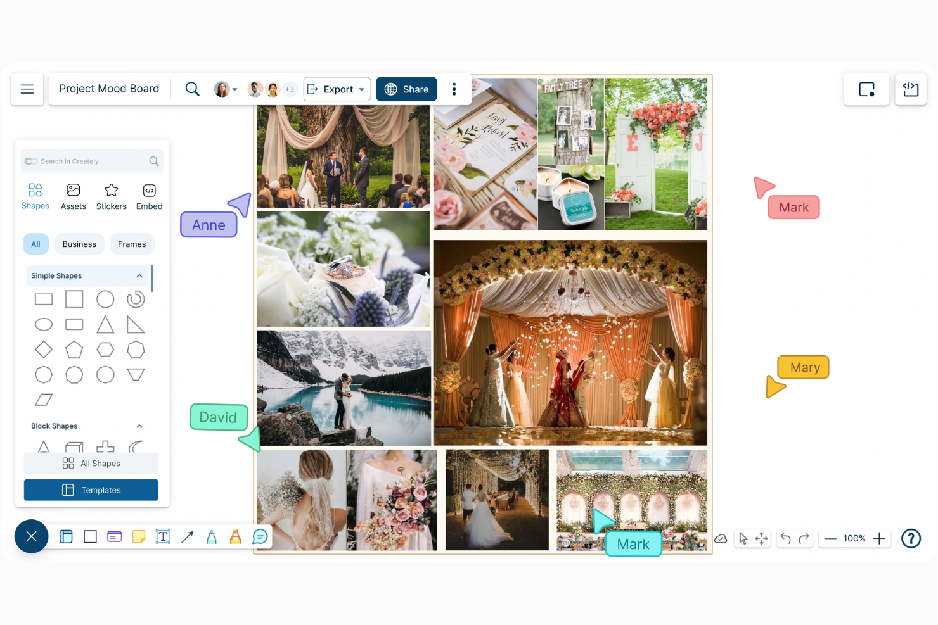Screen dimensions: 938x625
Task: Select the Frames filter chip
Action: (x=132, y=244)
